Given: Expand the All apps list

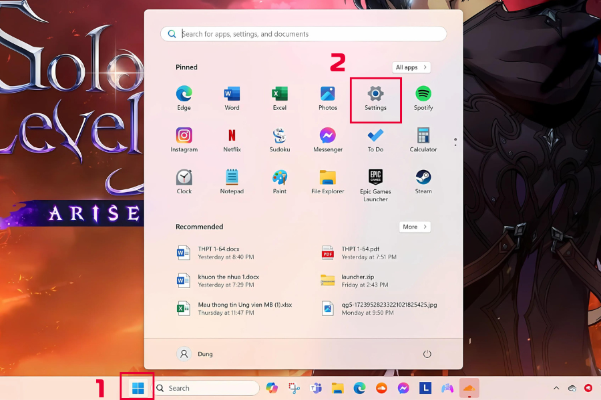Looking at the screenshot, I should (411, 67).
